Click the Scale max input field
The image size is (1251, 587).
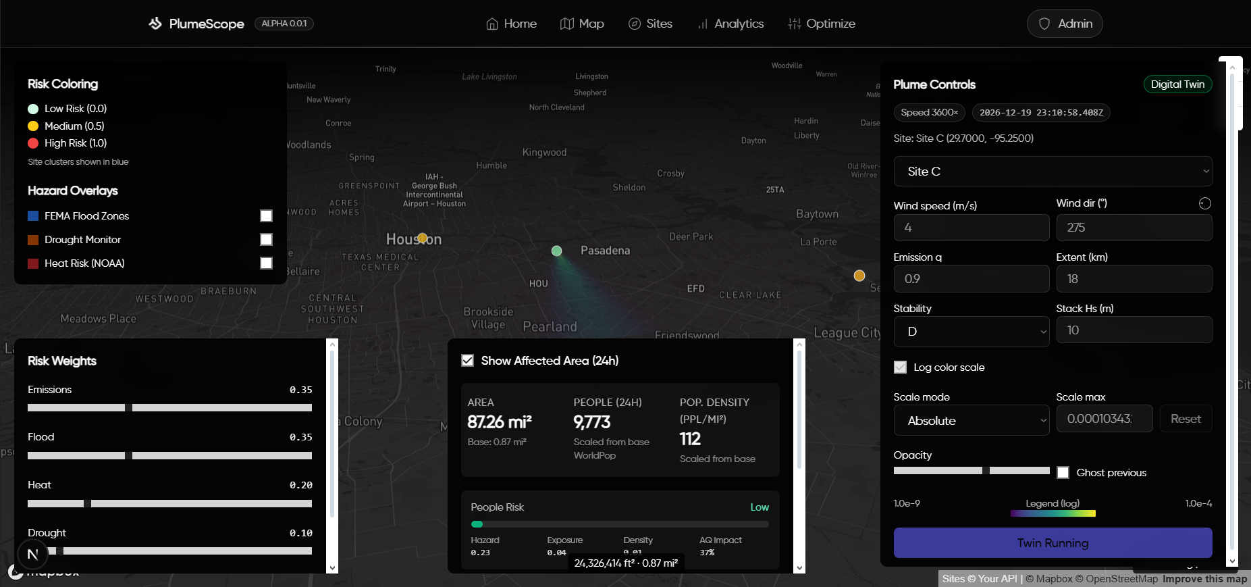tap(1104, 419)
